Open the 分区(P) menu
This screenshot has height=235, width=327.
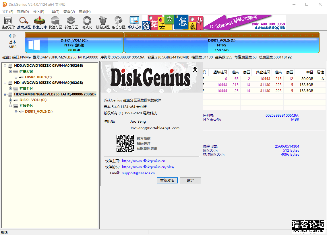pyautogui.click(x=38, y=12)
